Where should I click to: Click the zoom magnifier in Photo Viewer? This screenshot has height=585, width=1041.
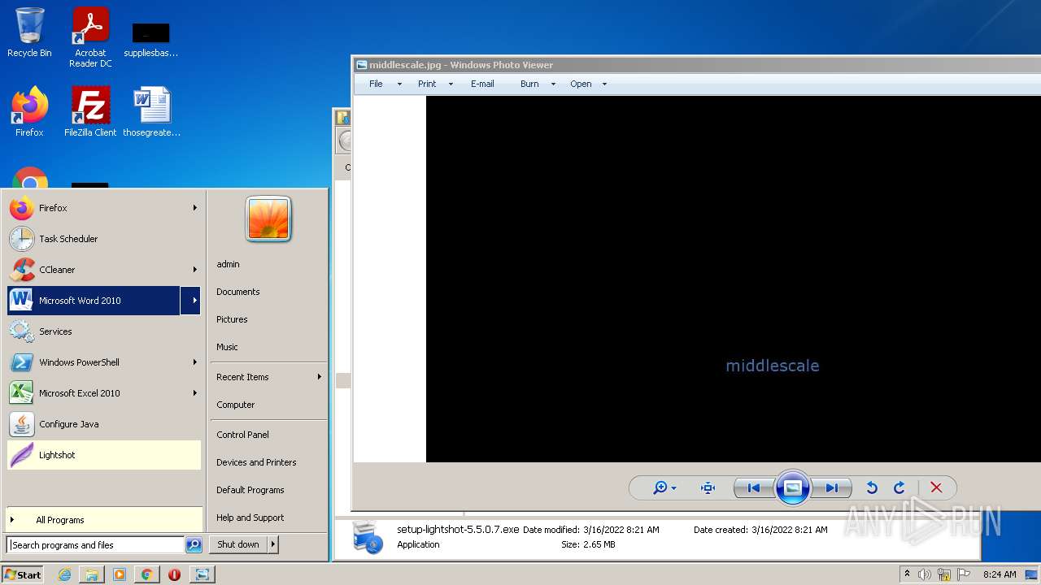(664, 487)
